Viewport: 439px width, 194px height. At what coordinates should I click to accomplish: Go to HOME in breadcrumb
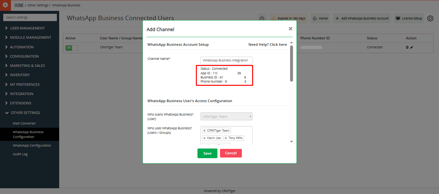(x=19, y=5)
